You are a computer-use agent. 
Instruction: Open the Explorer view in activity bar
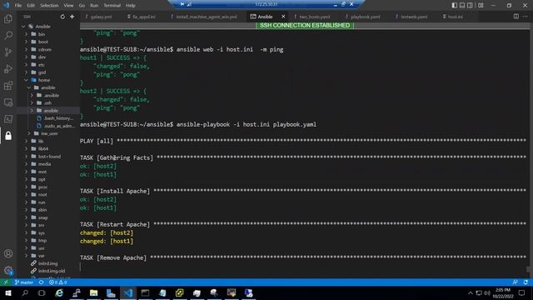(x=8, y=18)
